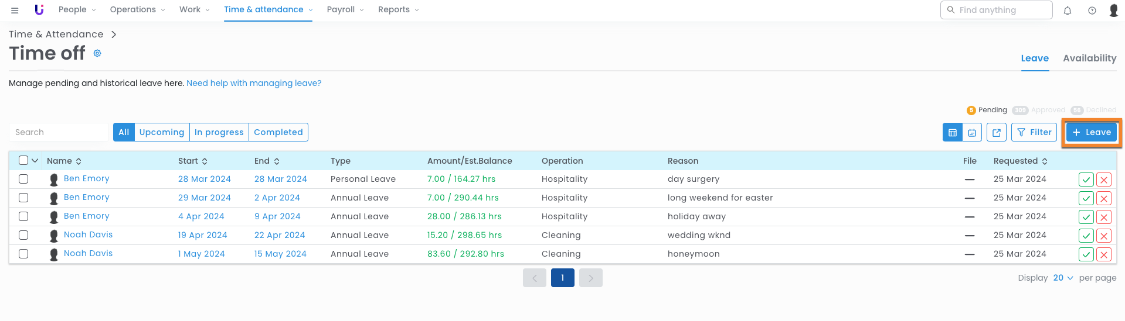Check the row for wedding wknd leave
This screenshot has width=1125, height=321.
[23, 235]
